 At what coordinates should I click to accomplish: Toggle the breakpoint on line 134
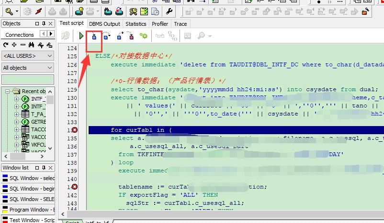pos(75,130)
